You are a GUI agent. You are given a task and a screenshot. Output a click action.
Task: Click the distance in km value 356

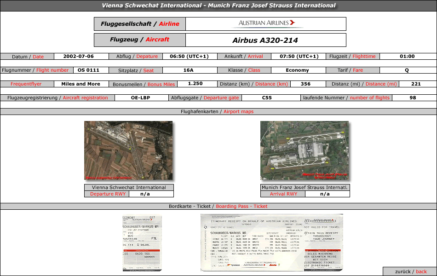click(305, 84)
